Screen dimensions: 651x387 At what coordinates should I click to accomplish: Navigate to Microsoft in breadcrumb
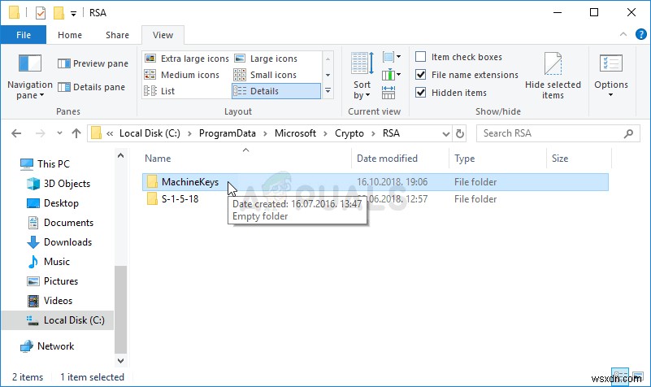pos(295,133)
